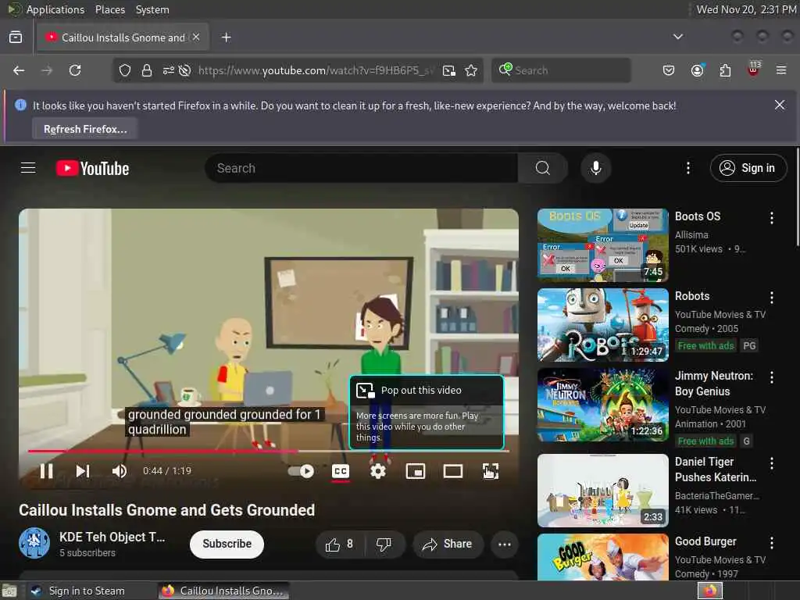Viewport: 800px width, 600px height.
Task: Click the Sign in button
Action: (748, 168)
